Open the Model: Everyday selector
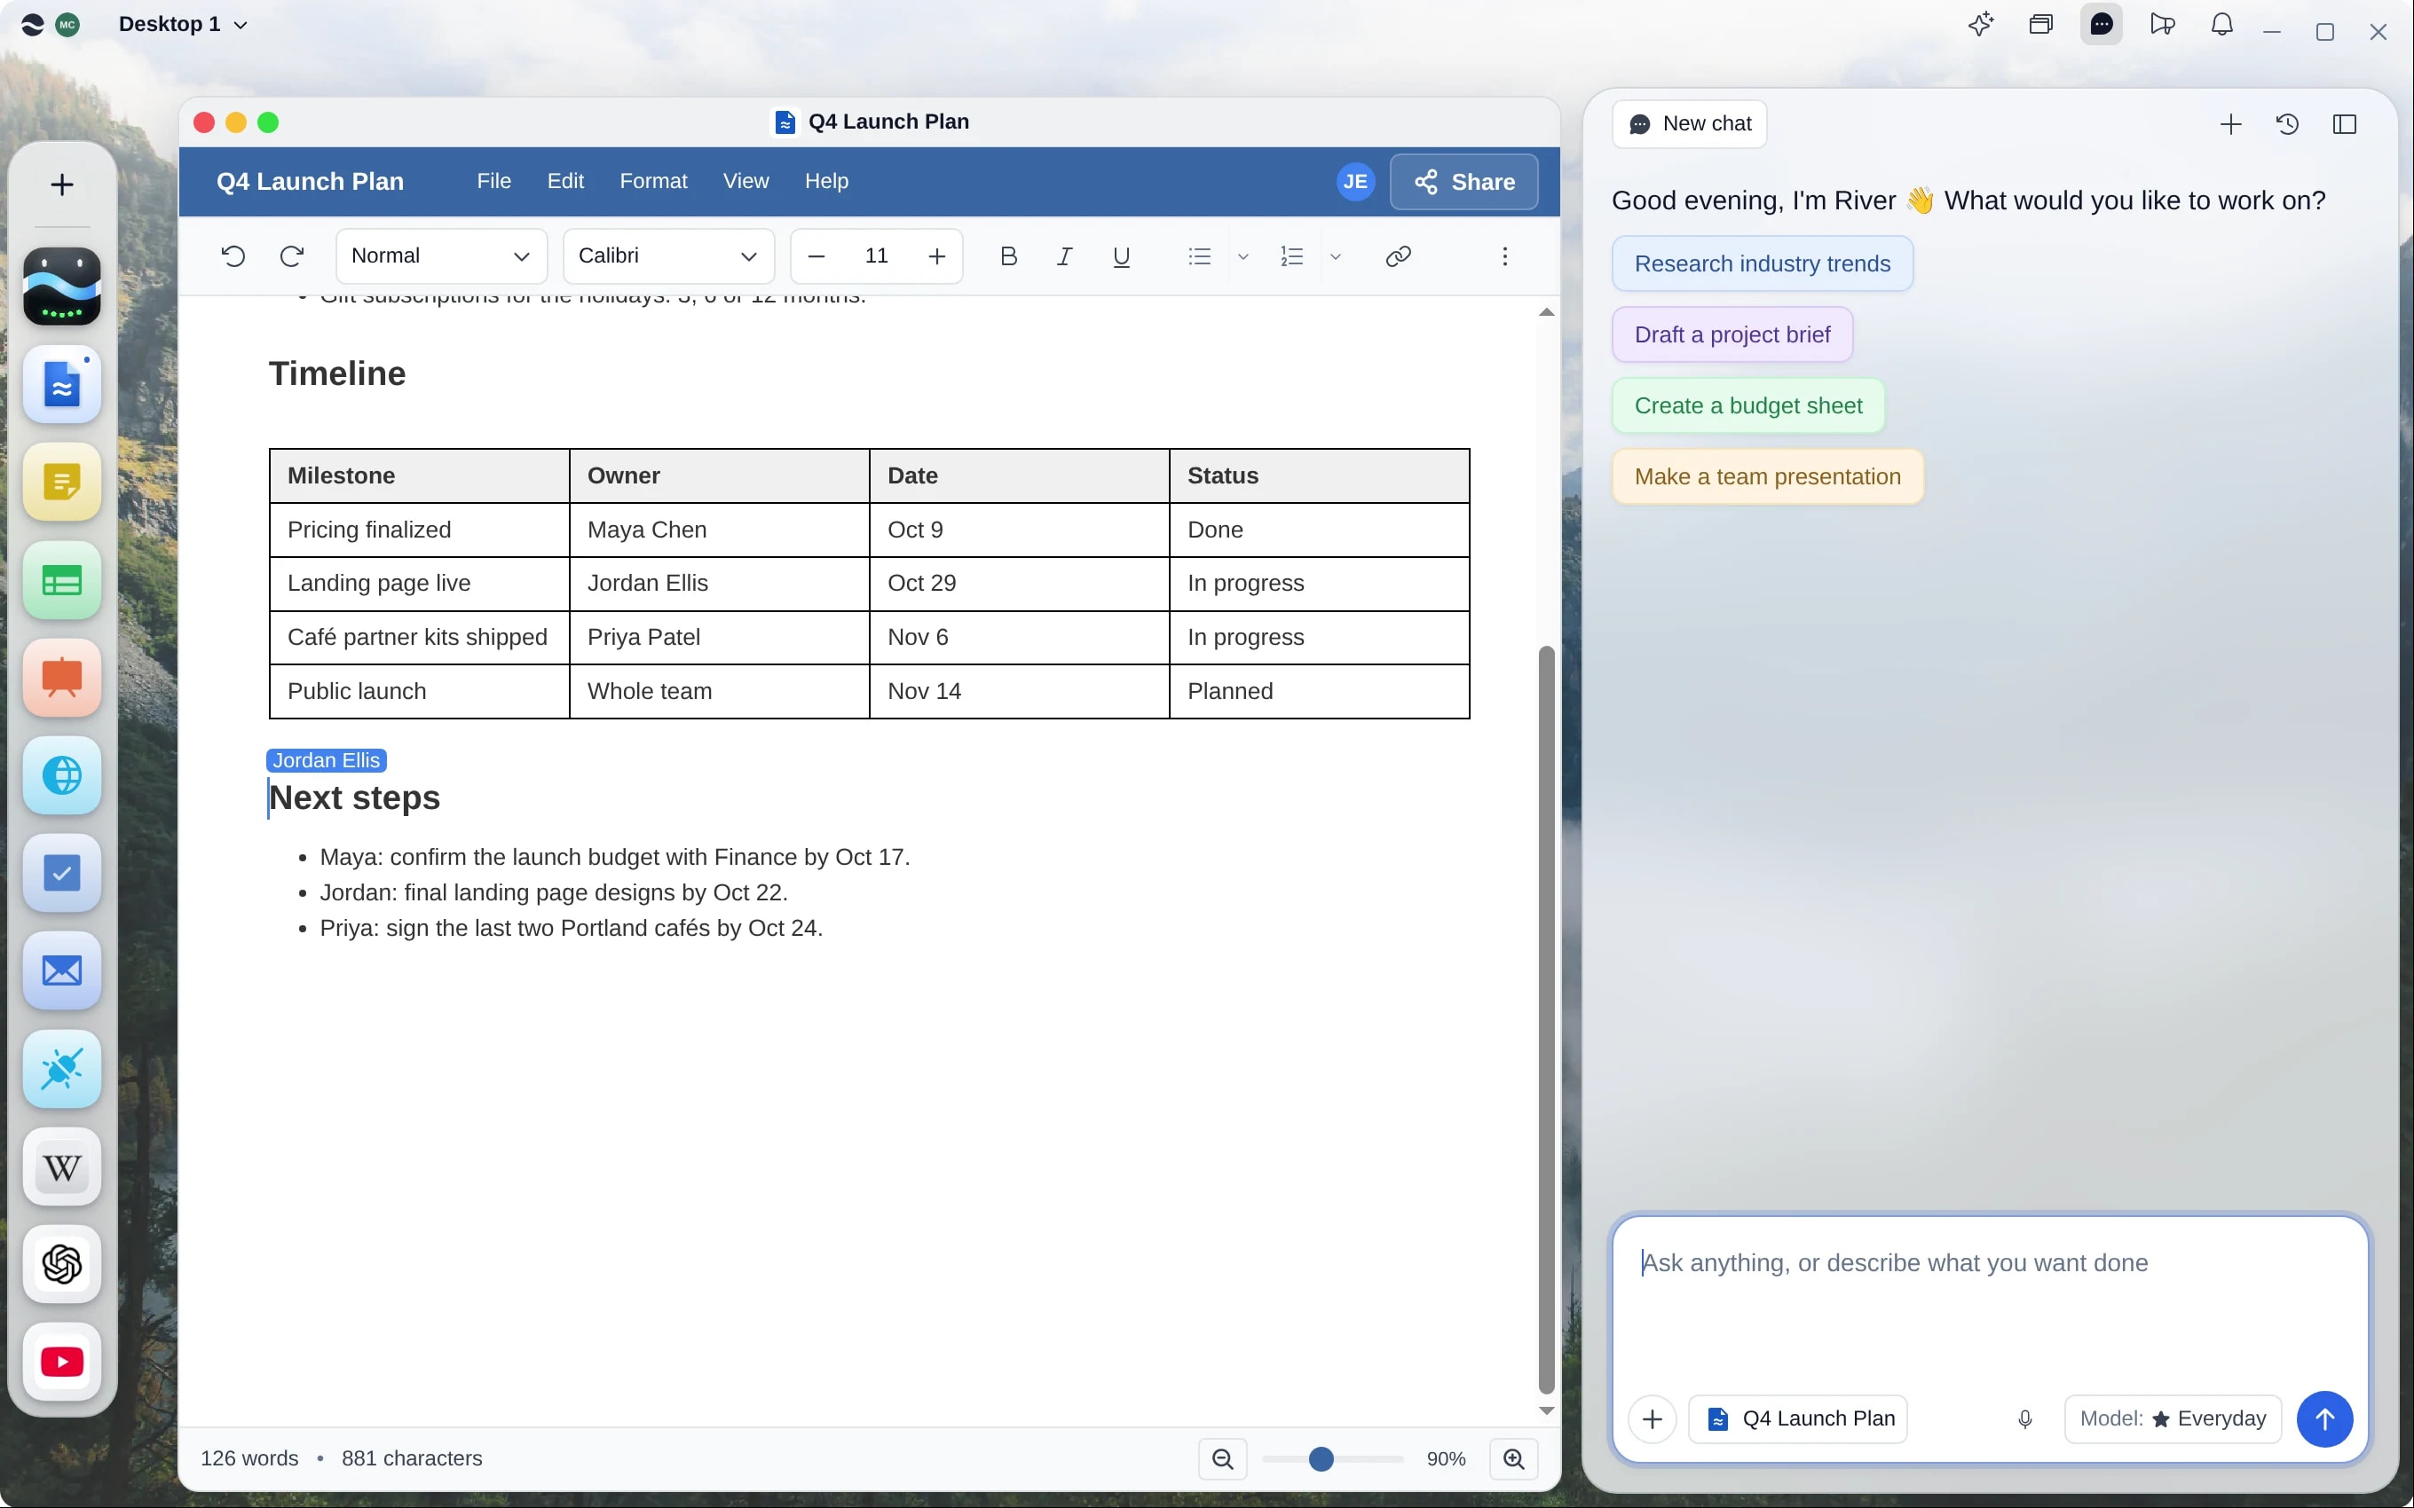Image resolution: width=2414 pixels, height=1508 pixels. click(x=2172, y=1418)
